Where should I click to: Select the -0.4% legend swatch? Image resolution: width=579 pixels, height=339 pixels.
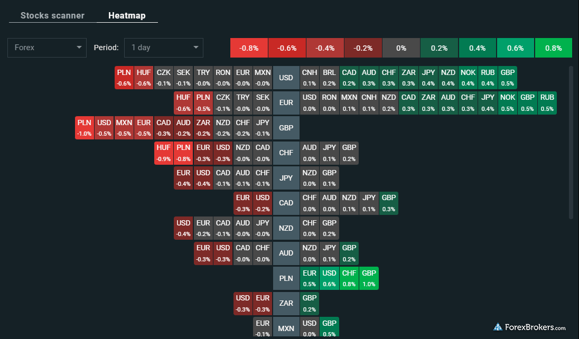pyautogui.click(x=325, y=48)
